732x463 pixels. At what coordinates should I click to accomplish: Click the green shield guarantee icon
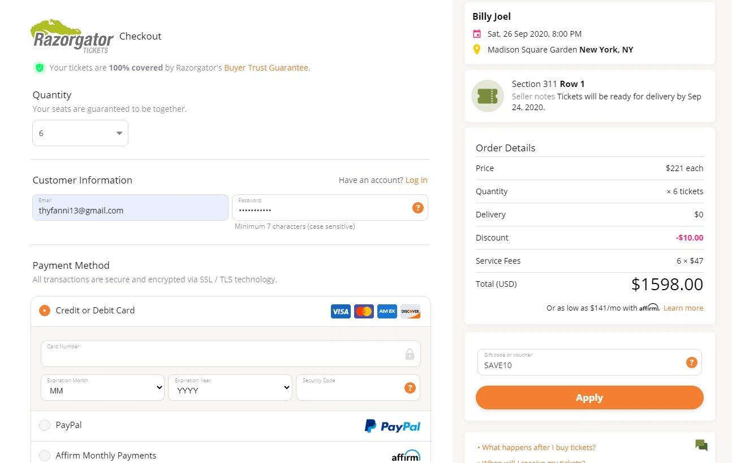tap(39, 68)
